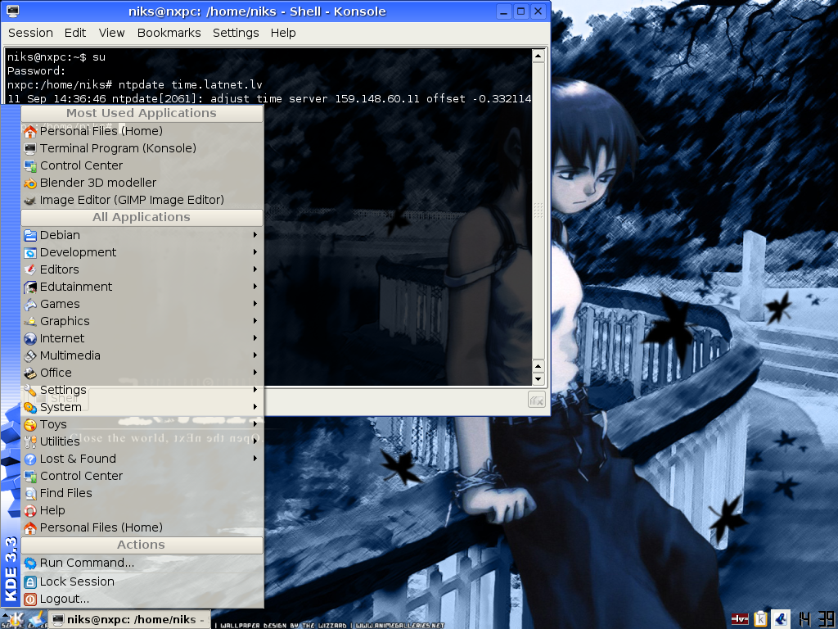
Task: Launch Control Center listed below Lost & Found
Action: (142, 476)
